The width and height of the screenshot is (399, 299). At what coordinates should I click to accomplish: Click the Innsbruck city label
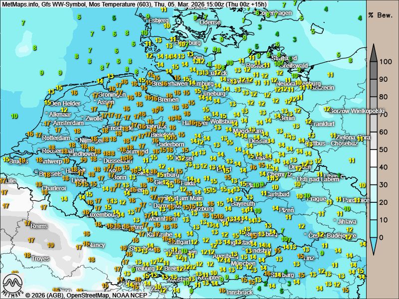[x=239, y=293]
